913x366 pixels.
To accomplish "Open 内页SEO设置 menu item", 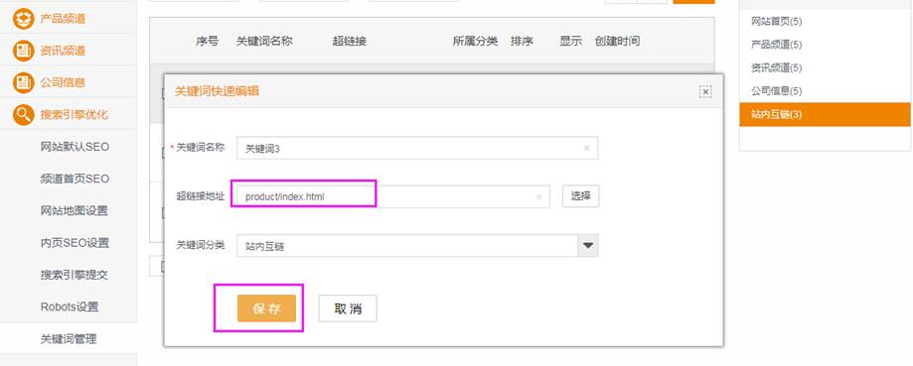I will [75, 243].
